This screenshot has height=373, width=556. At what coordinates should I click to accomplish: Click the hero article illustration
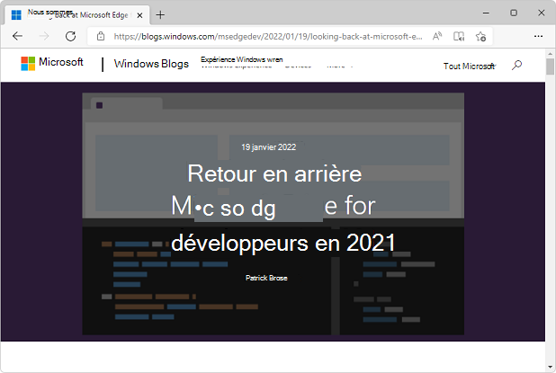pyautogui.click(x=273, y=214)
